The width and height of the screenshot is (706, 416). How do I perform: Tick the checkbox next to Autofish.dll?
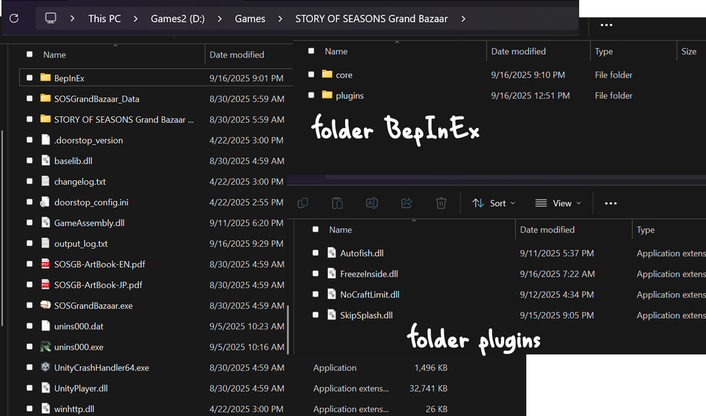(316, 253)
